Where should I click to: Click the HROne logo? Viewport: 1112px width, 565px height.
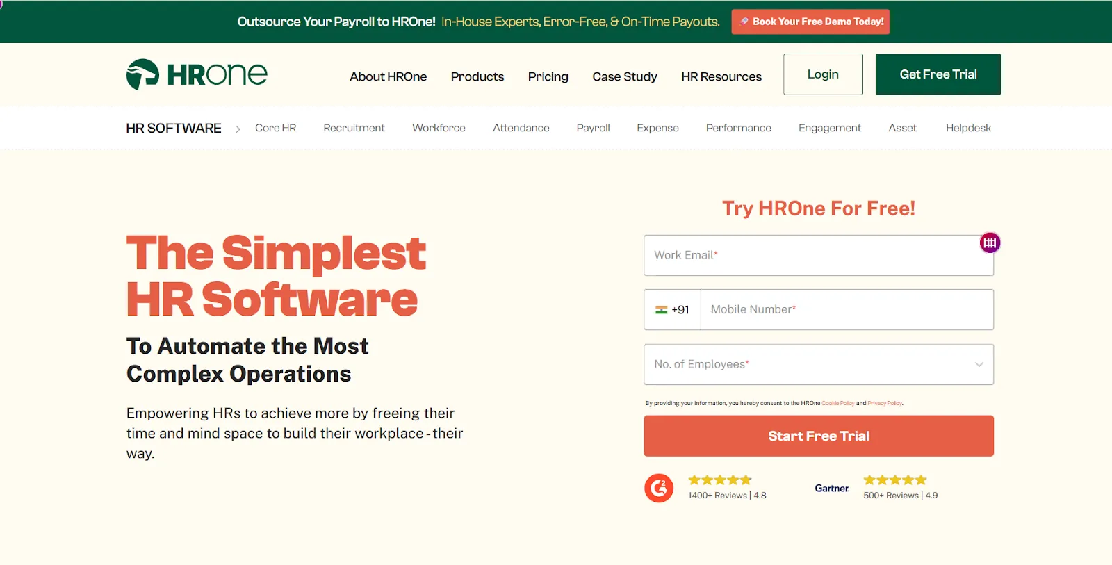coord(197,74)
